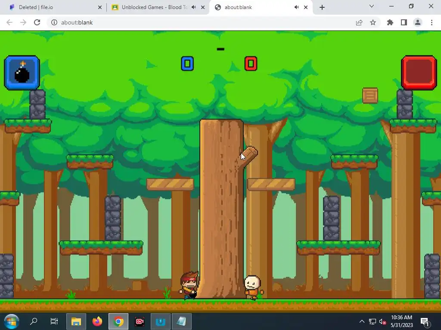Restore down the Chrome window
Viewport: 441px width, 330px height.
(411, 6)
